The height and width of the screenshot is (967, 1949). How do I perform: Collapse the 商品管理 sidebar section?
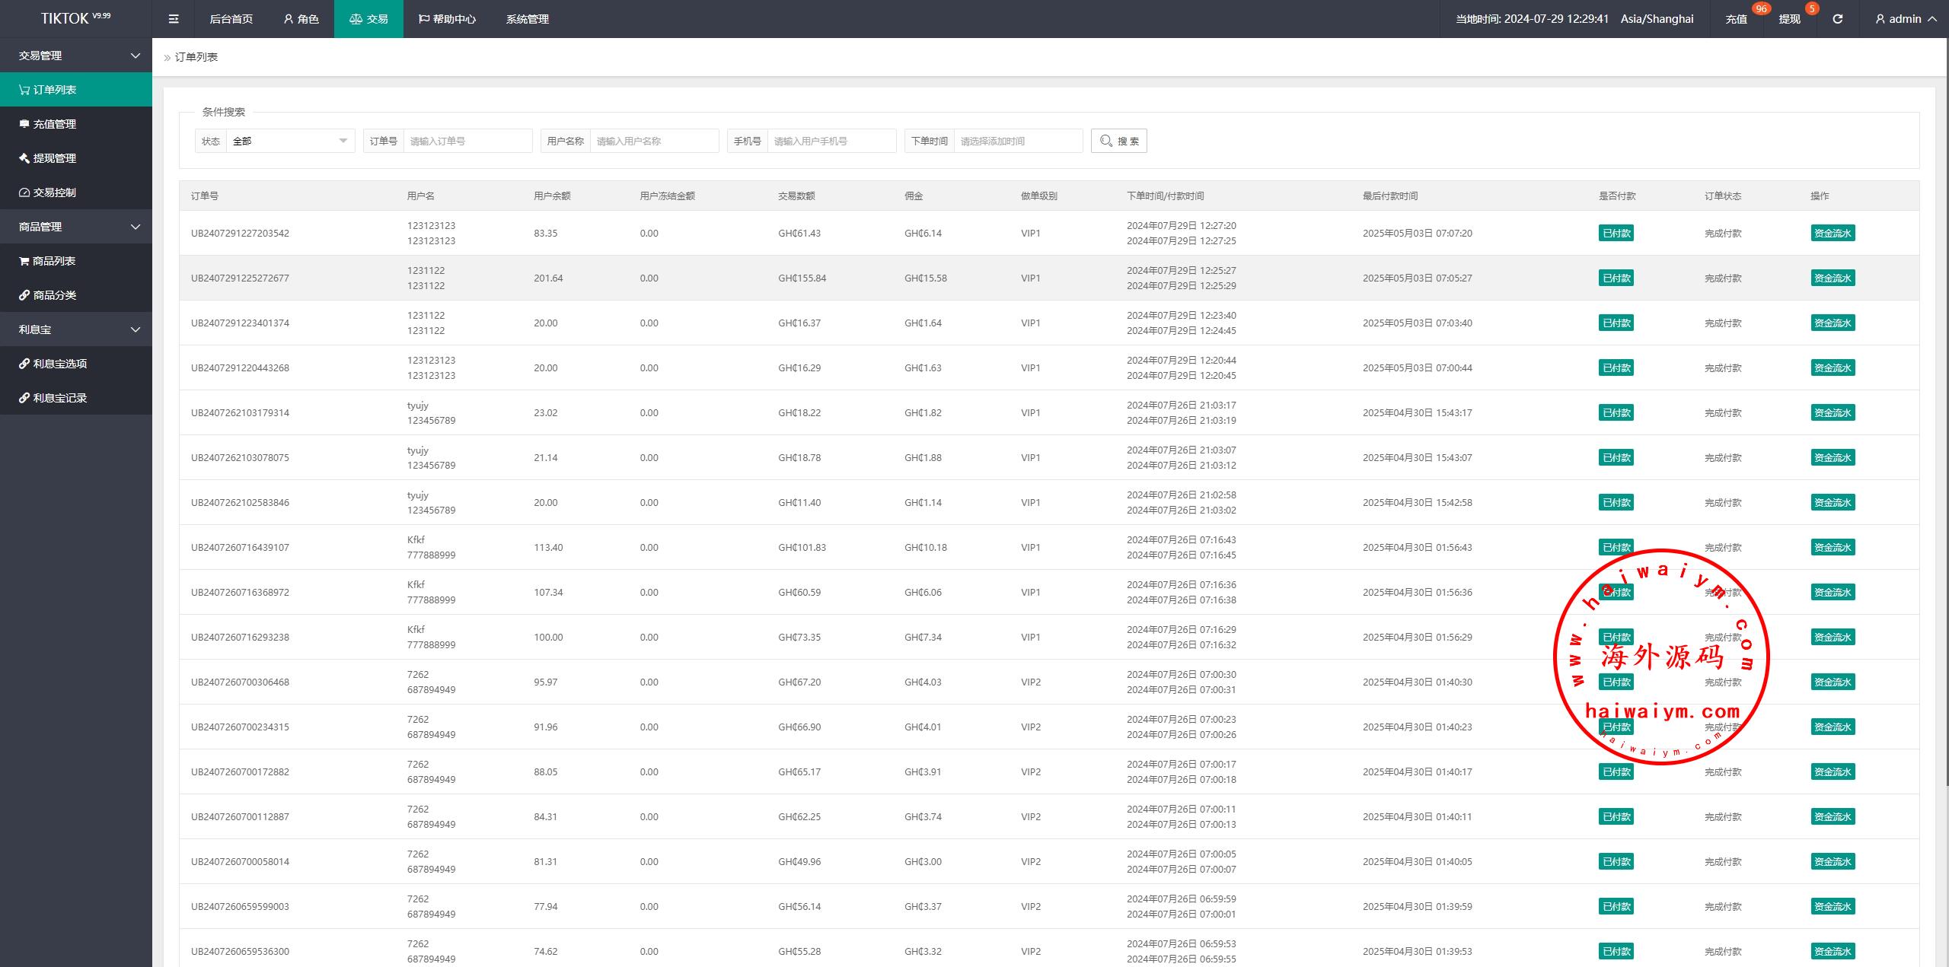(x=76, y=227)
